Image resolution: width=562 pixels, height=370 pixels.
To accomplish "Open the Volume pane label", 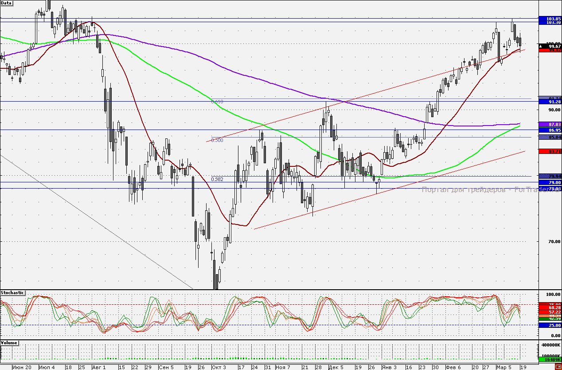I will [x=10, y=343].
